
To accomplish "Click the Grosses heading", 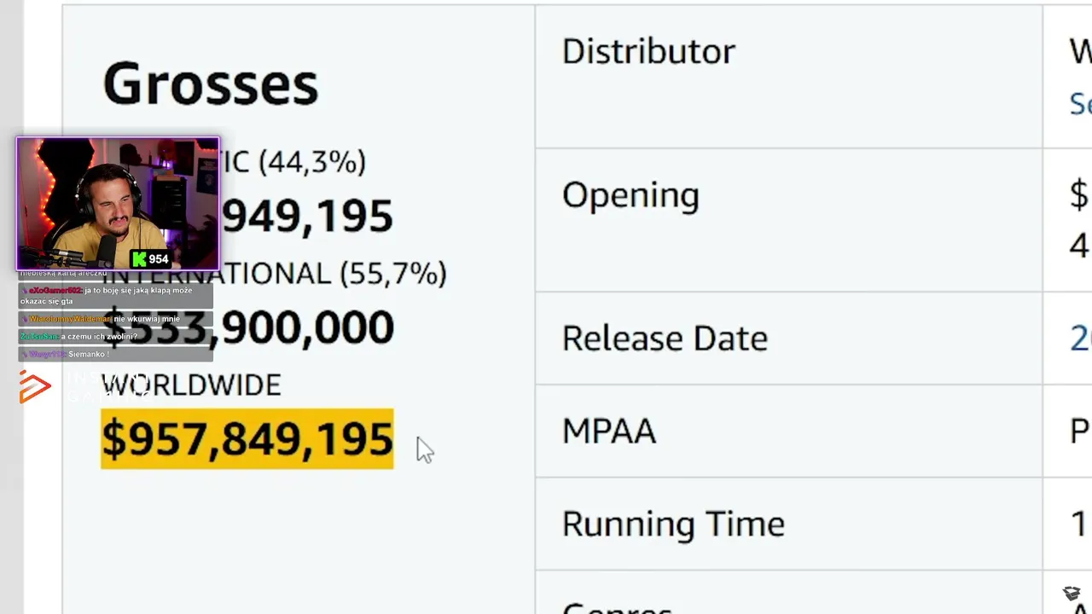I will [210, 84].
